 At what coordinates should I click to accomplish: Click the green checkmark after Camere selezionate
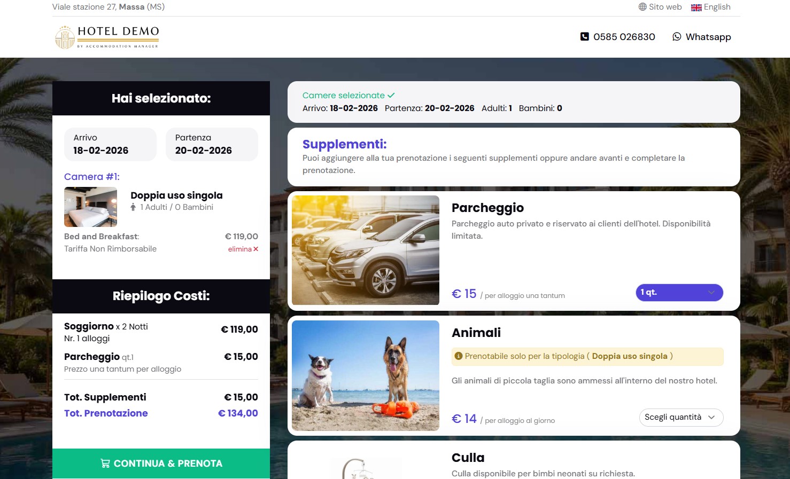[391, 95]
